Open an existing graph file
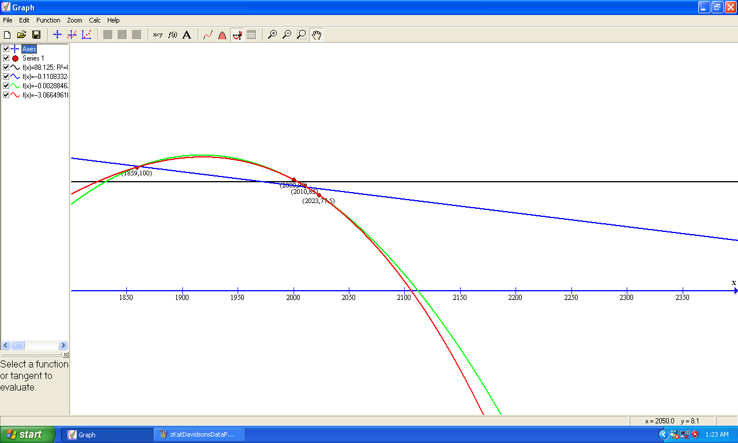The height and width of the screenshot is (443, 738). pos(21,35)
